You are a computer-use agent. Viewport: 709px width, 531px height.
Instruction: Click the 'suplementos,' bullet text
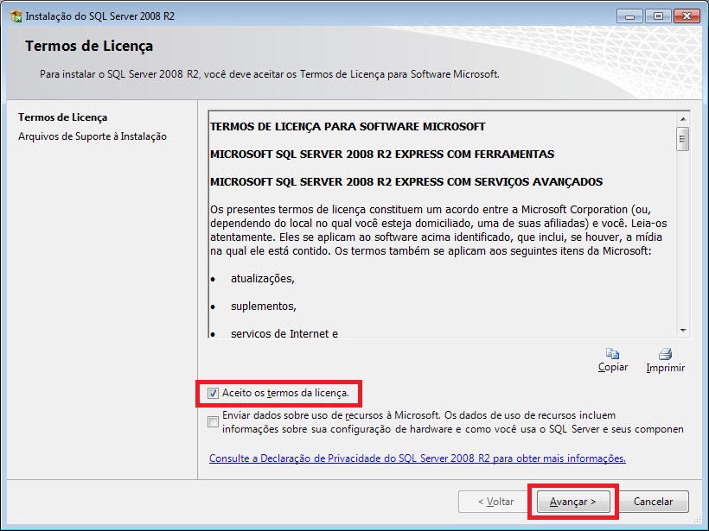[x=264, y=307]
